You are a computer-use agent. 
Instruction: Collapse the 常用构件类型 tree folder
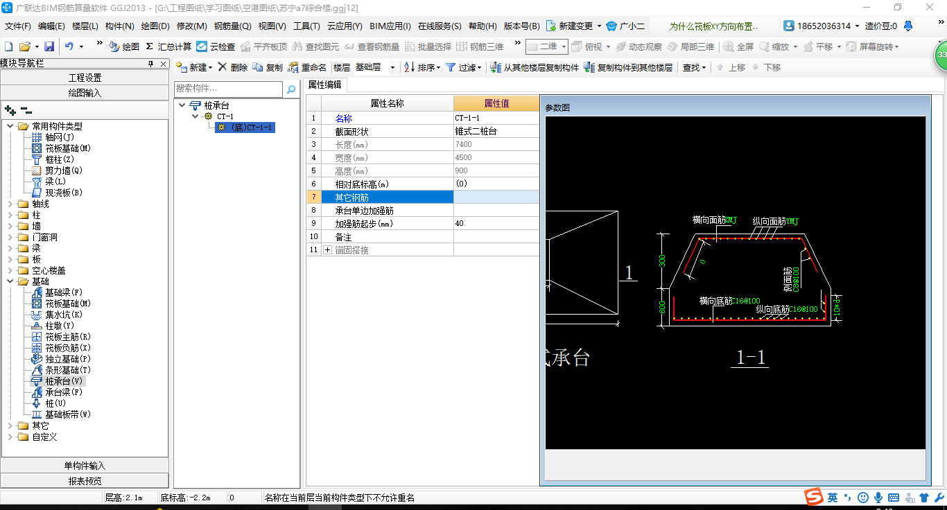click(x=10, y=126)
